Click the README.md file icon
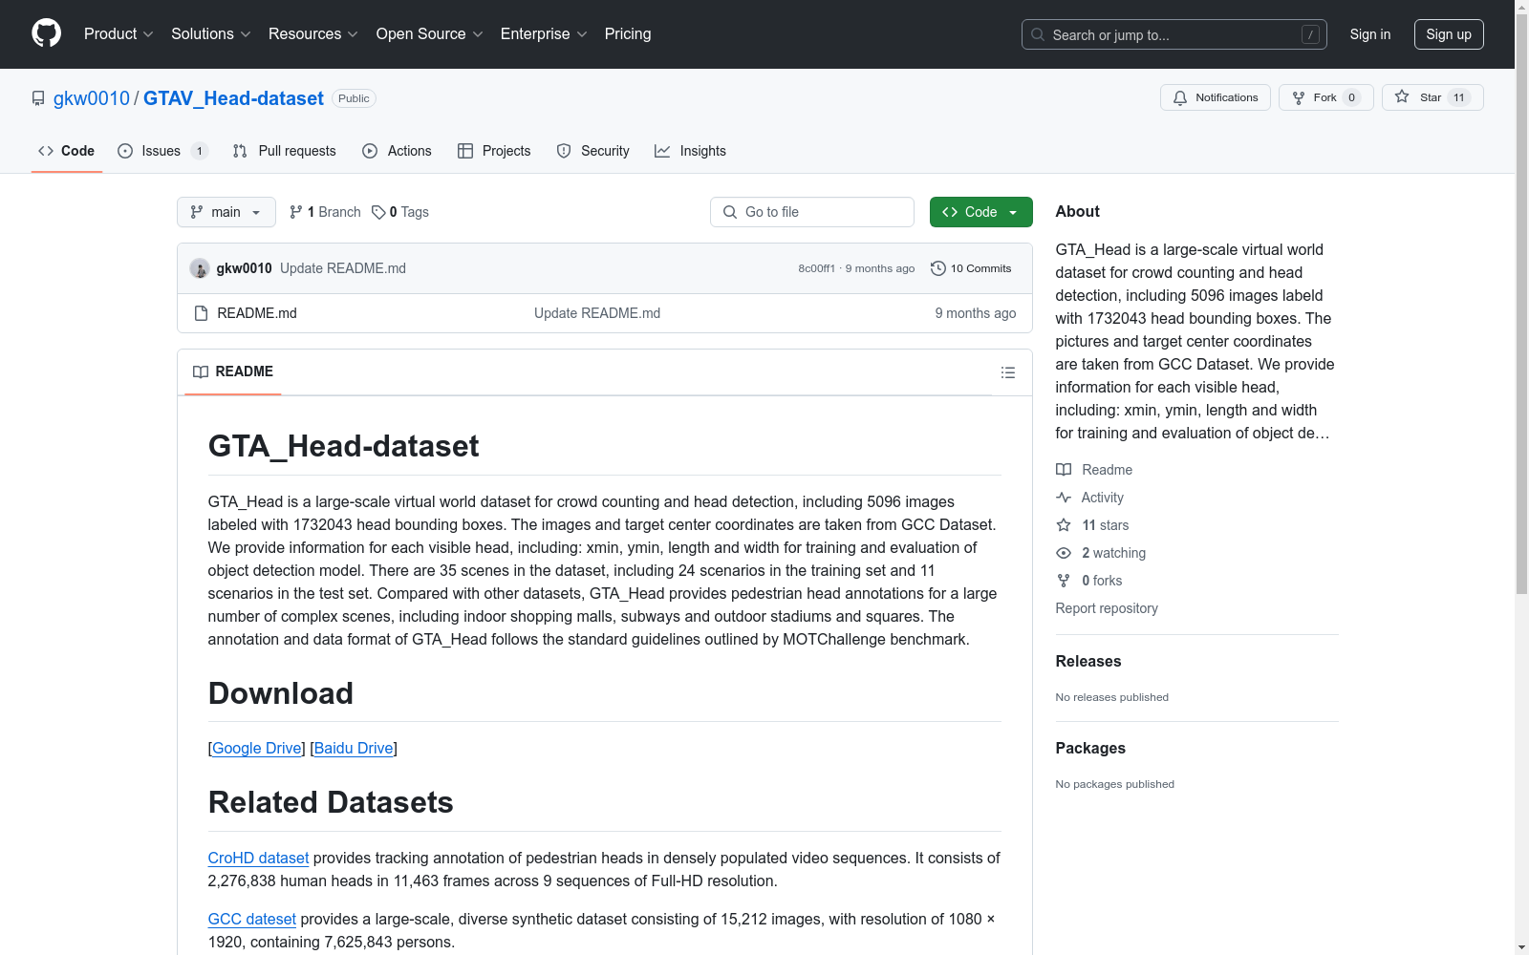The height and width of the screenshot is (955, 1529). point(201,313)
